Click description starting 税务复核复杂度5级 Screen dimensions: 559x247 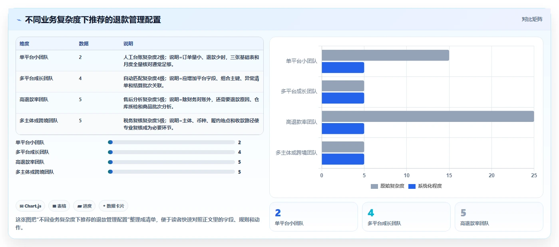click(x=191, y=124)
